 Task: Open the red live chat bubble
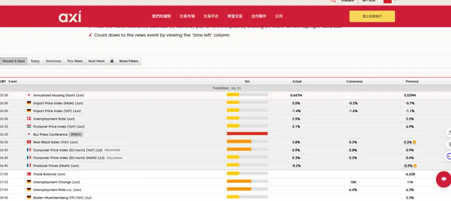[x=444, y=180]
